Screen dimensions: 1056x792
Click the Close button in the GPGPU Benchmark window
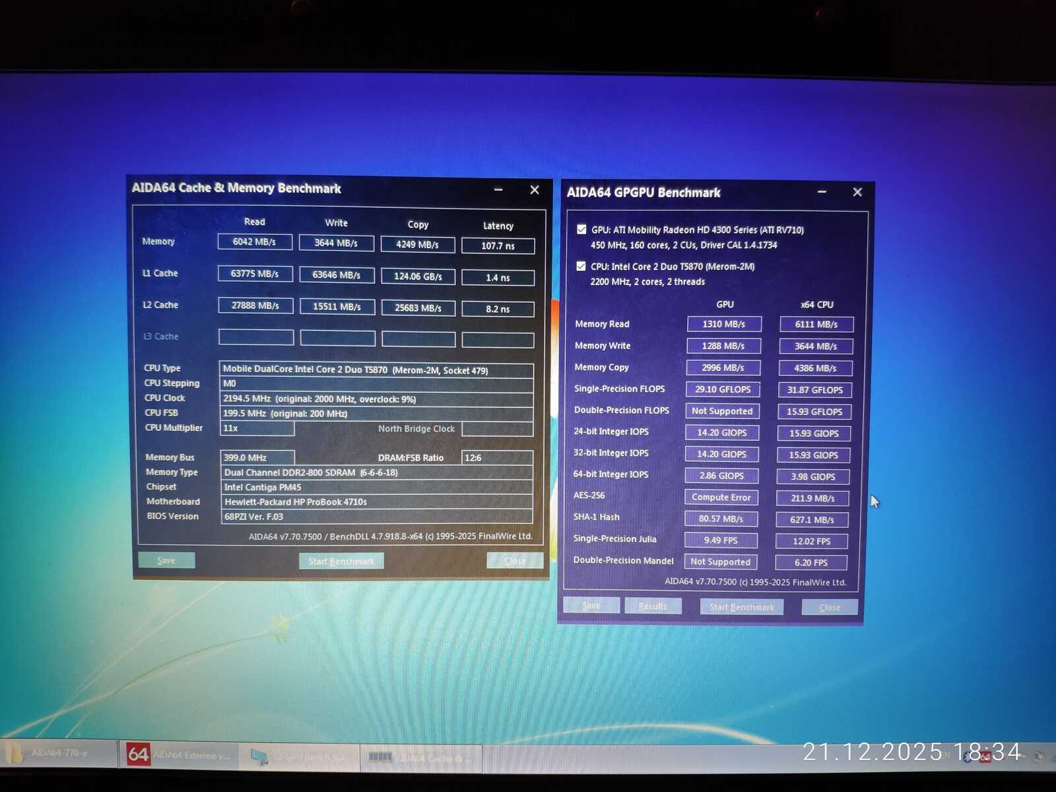click(830, 607)
